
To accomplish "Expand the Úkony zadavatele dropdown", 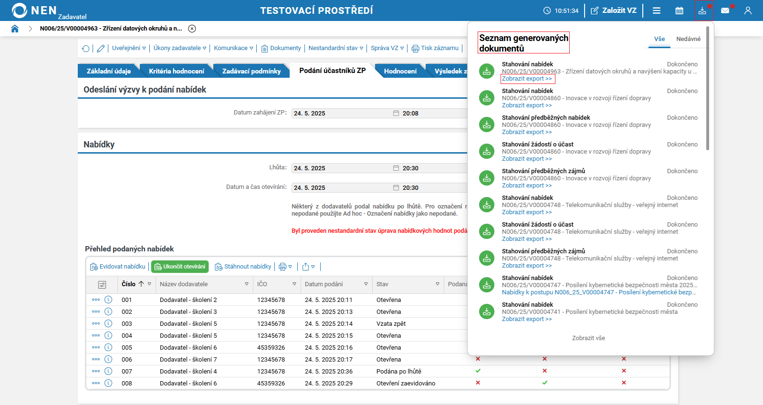I will point(180,48).
